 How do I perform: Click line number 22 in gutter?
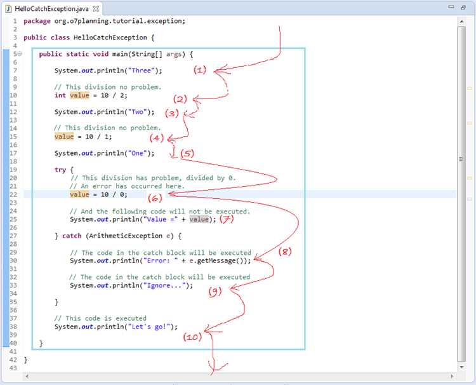(13, 194)
